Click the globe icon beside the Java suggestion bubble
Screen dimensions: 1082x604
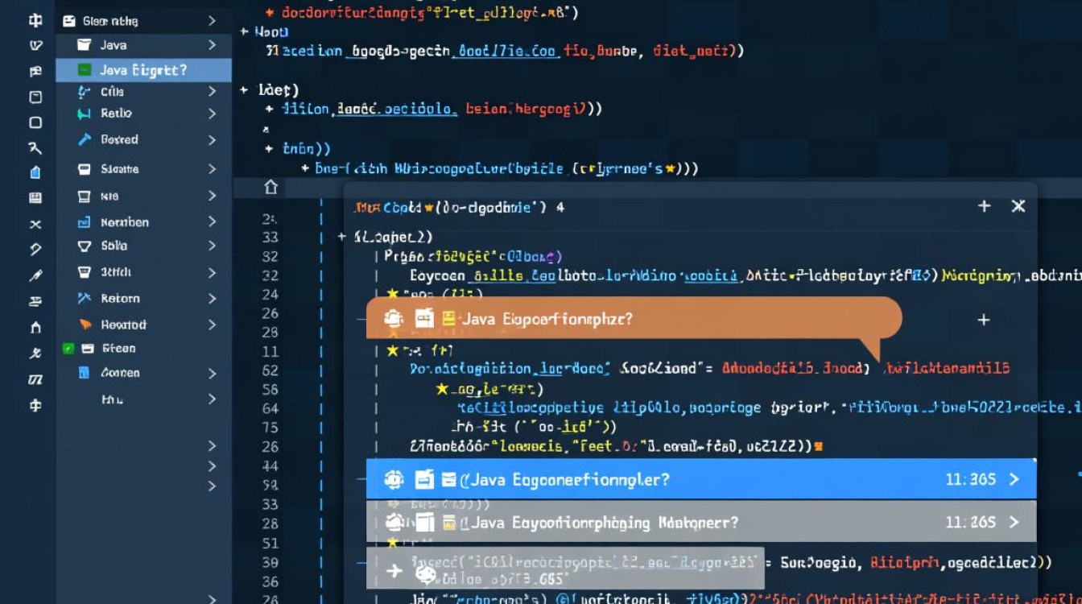[x=393, y=317]
